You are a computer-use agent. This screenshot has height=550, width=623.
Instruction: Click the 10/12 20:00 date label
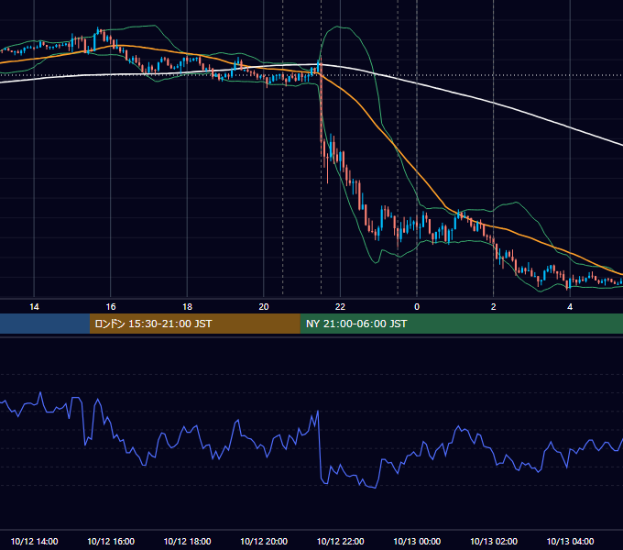pyautogui.click(x=264, y=541)
